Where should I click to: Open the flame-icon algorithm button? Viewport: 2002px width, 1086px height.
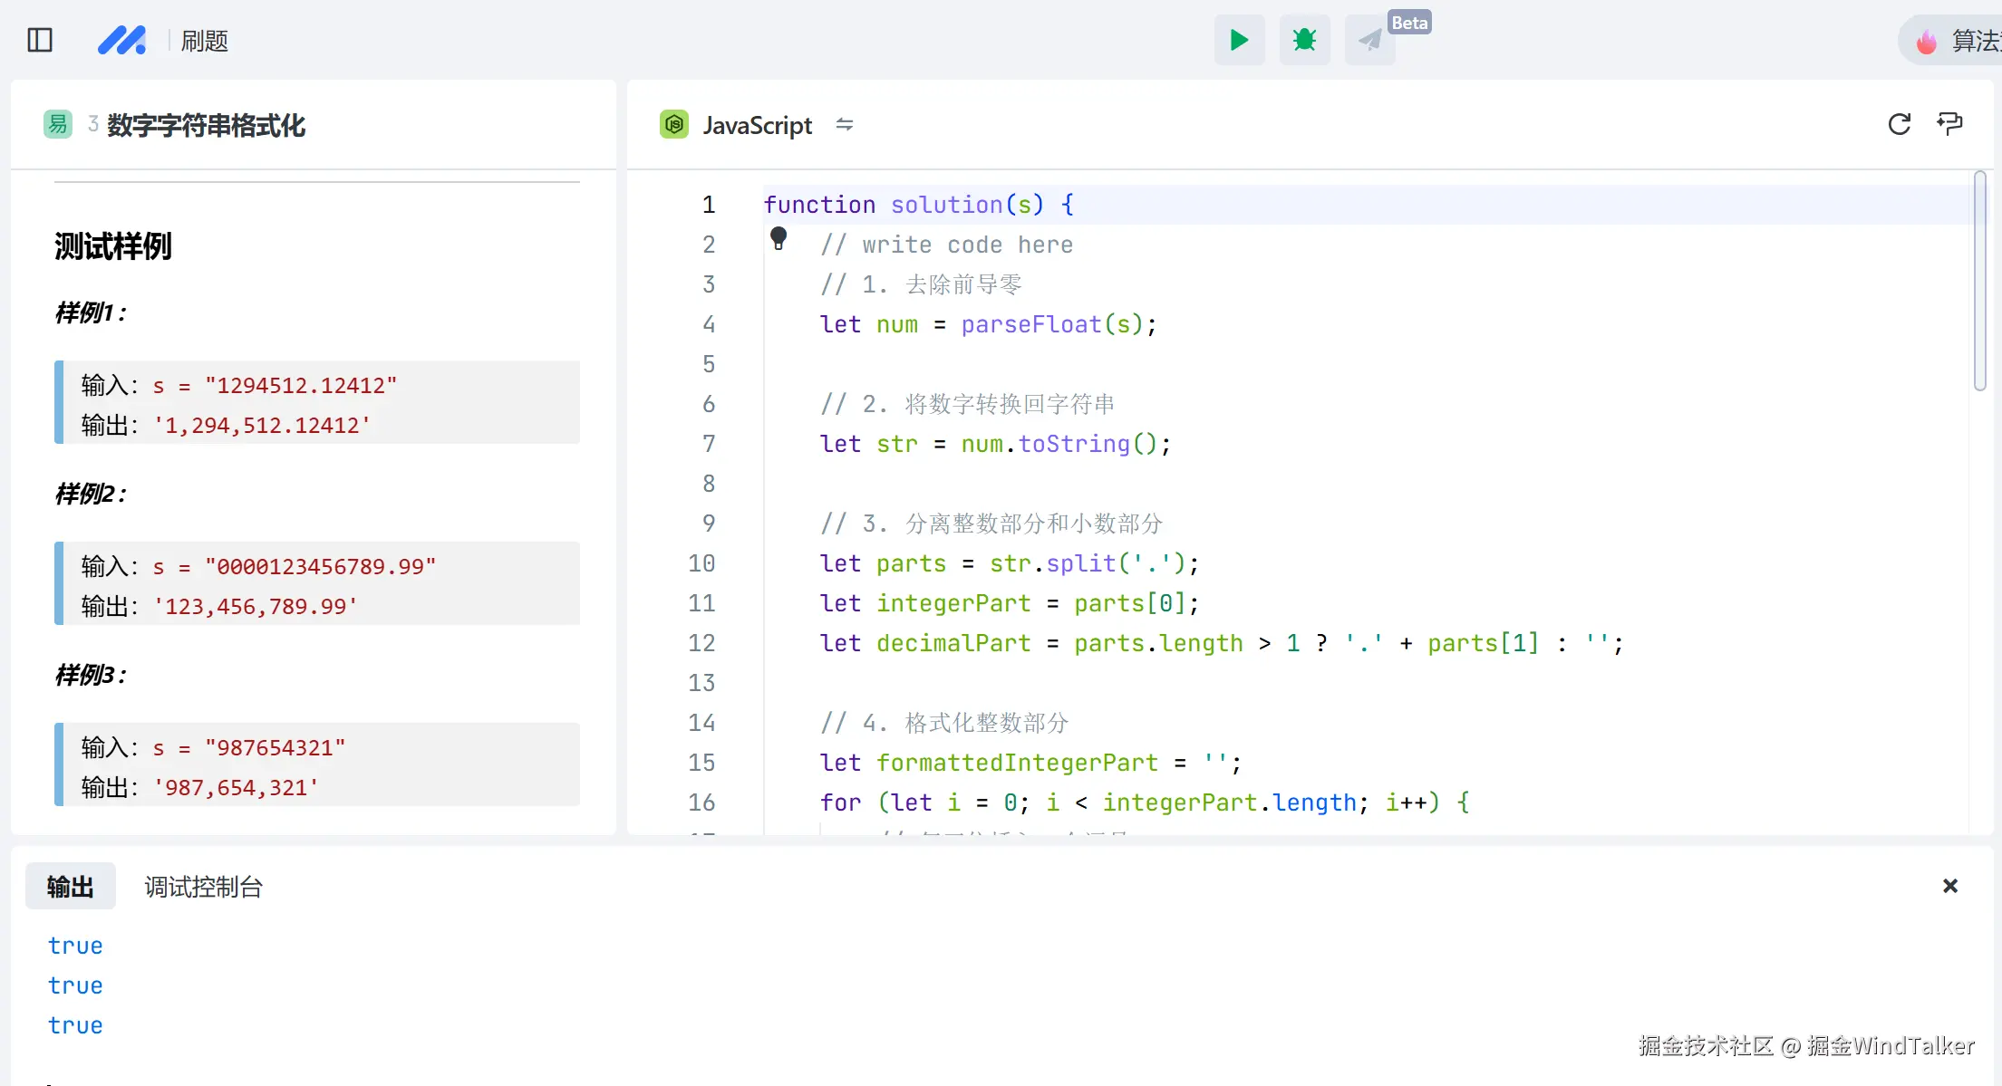tap(1950, 40)
